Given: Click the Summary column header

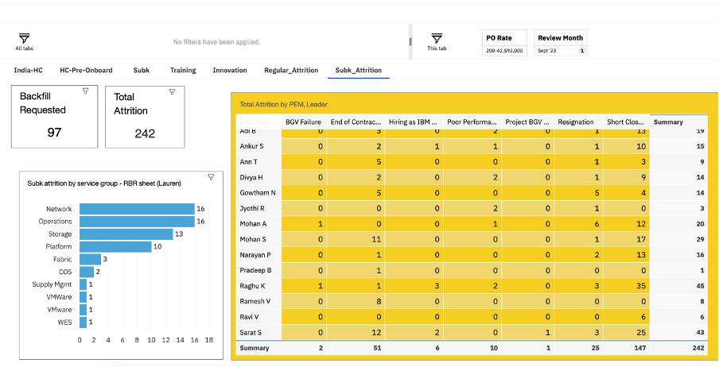Looking at the screenshot, I should 668,122.
